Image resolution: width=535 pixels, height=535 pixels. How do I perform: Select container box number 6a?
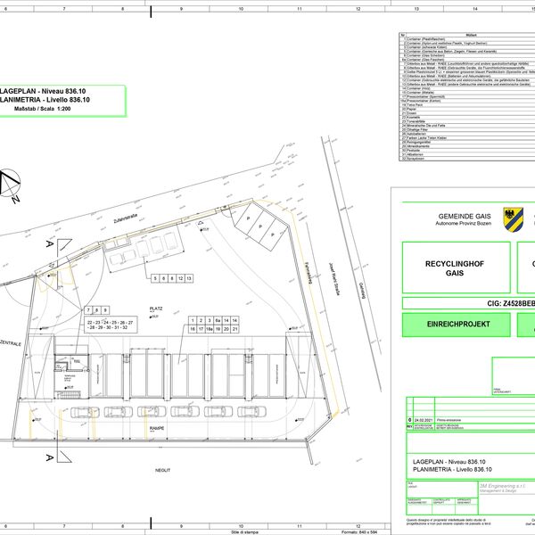tap(218, 320)
